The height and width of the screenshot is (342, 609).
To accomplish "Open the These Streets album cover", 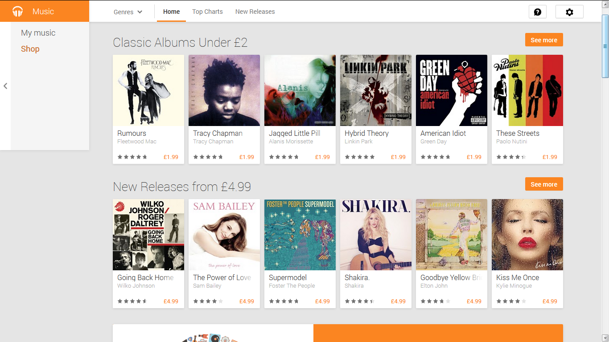I will point(527,90).
